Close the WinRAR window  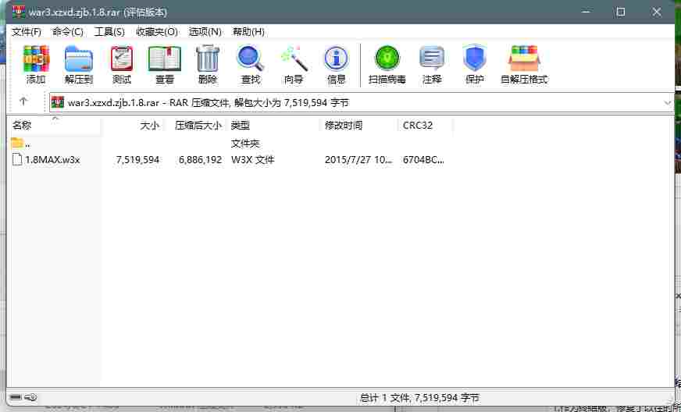click(x=657, y=12)
